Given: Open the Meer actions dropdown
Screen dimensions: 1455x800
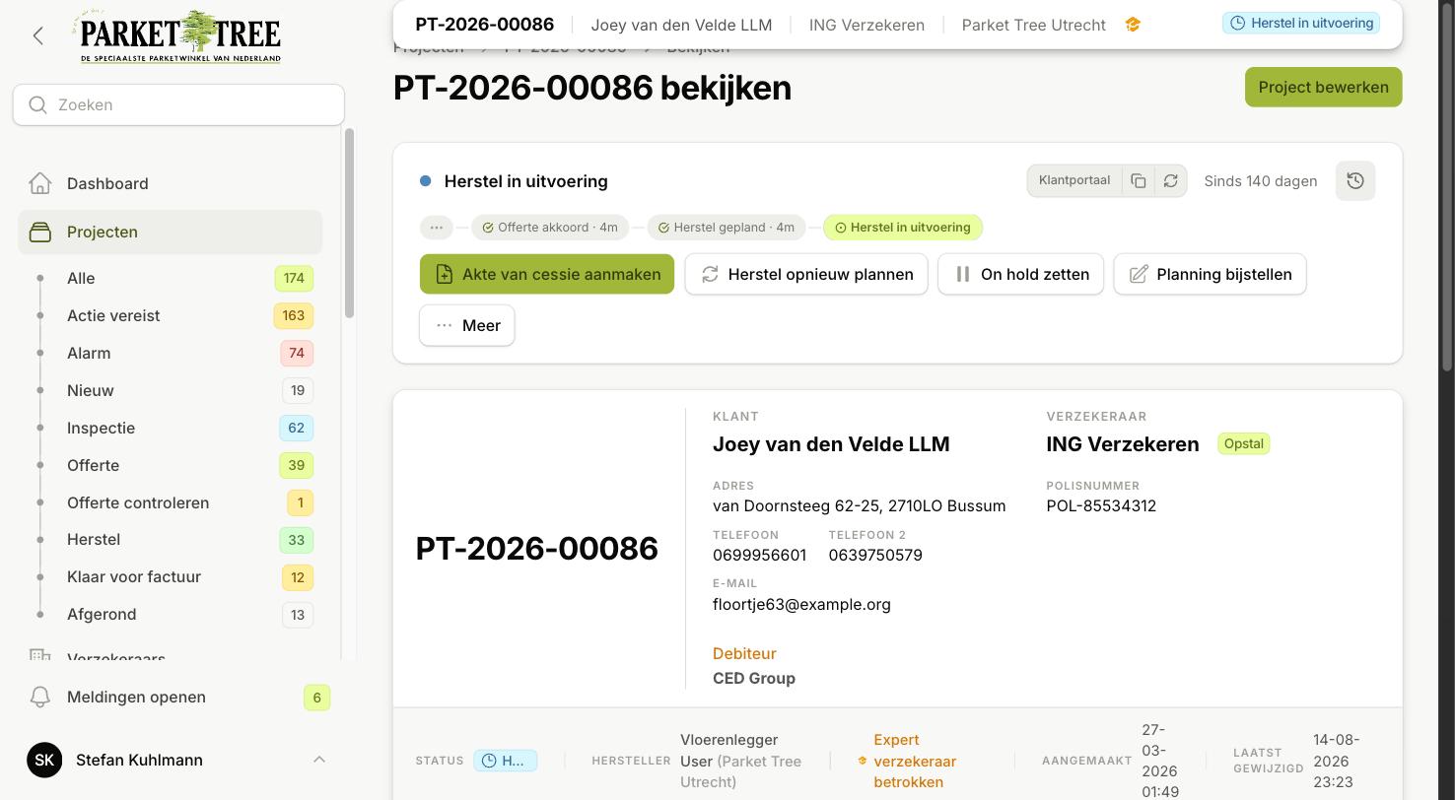Looking at the screenshot, I should click(x=466, y=325).
